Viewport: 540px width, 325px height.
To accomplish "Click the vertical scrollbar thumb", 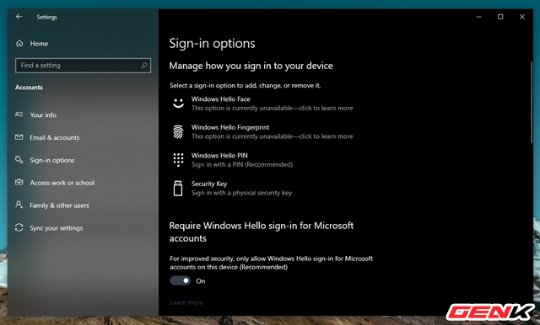I will click(532, 103).
